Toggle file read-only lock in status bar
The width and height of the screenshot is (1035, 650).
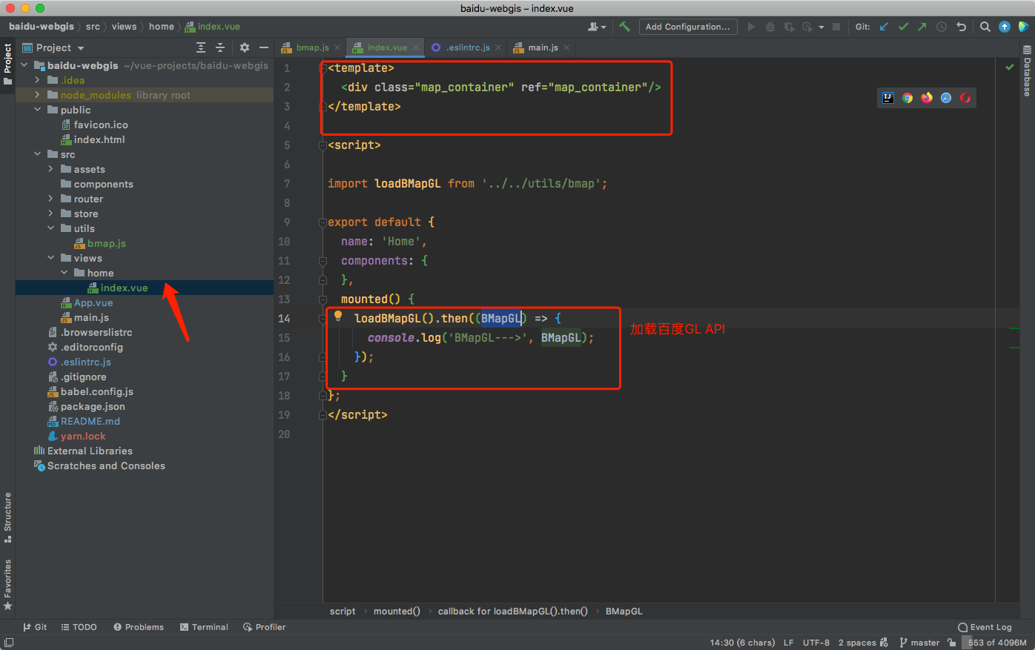[952, 643]
